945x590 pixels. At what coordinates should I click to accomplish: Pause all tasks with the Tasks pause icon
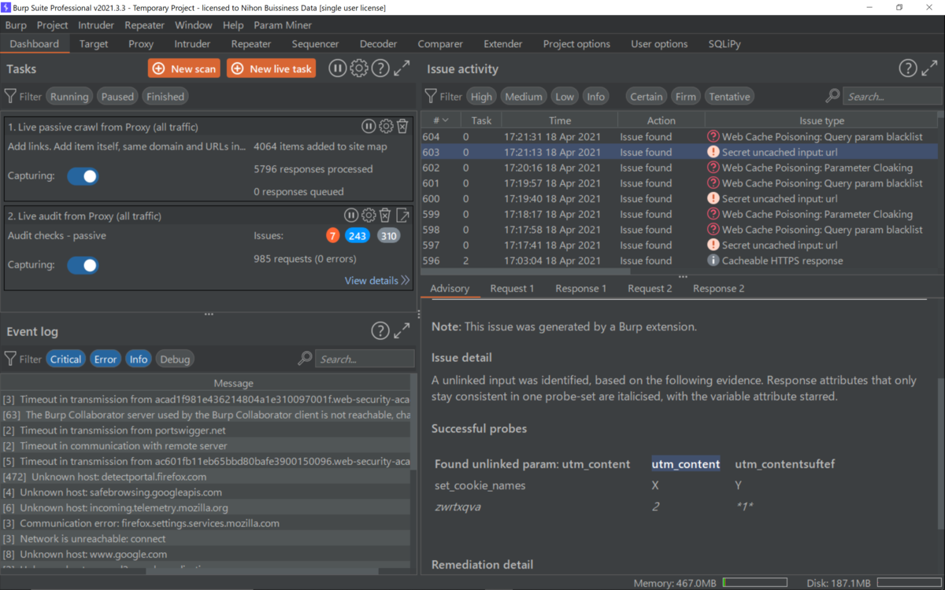[337, 68]
